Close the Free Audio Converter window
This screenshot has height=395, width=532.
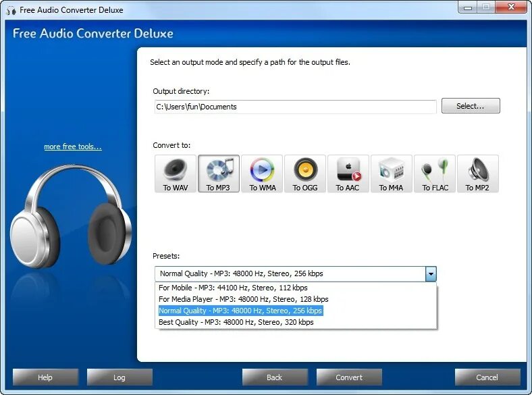point(512,7)
